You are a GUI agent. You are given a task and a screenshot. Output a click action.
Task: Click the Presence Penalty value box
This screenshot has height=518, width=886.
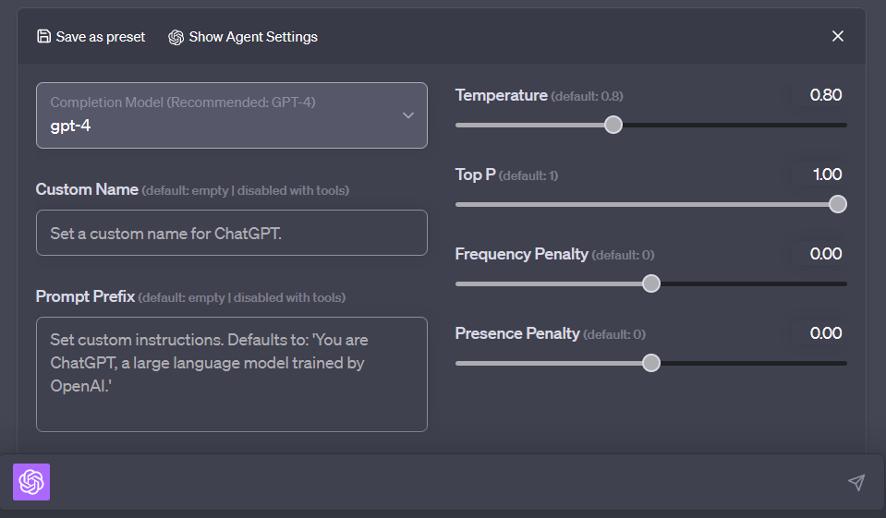tap(820, 333)
